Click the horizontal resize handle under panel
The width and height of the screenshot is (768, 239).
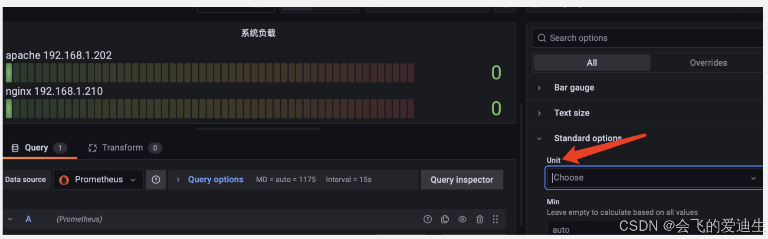[x=258, y=129]
